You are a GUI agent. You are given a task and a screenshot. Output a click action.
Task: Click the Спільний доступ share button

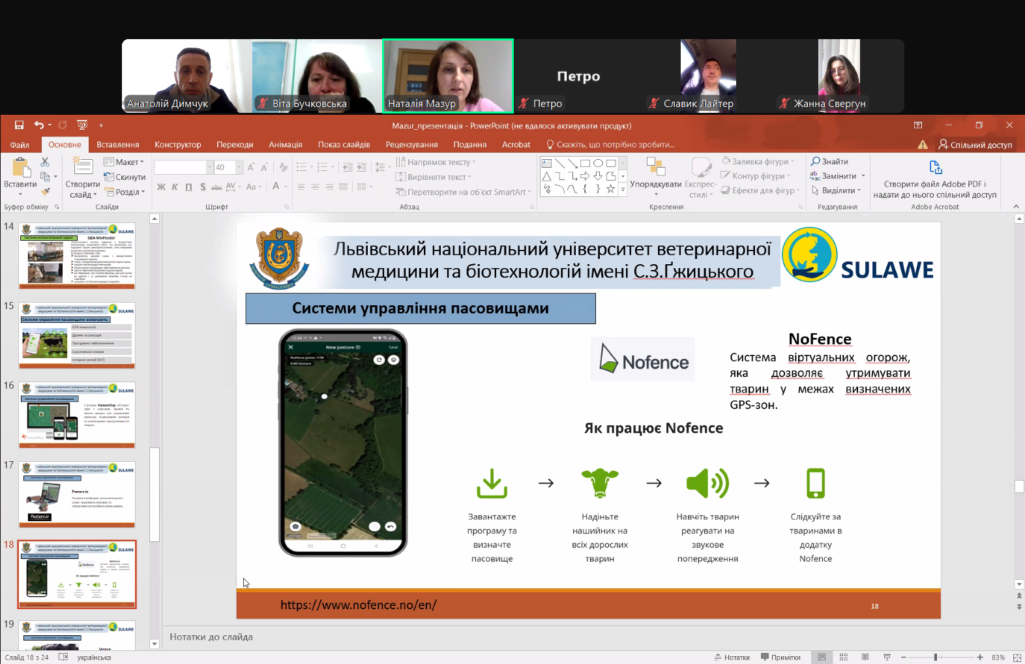click(975, 145)
